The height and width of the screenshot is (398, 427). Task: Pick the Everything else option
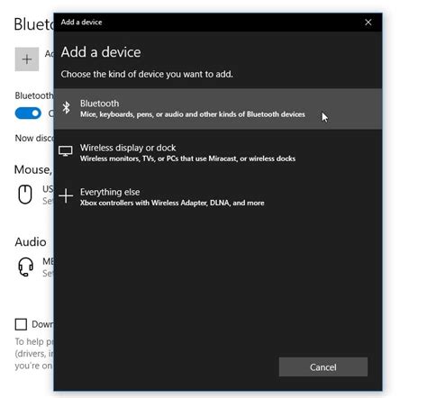click(218, 197)
